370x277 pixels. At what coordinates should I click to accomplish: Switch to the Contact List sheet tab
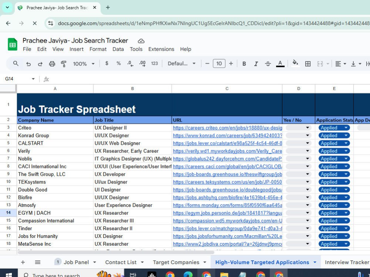(x=121, y=262)
